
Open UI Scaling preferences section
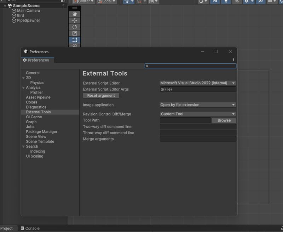[34, 156]
